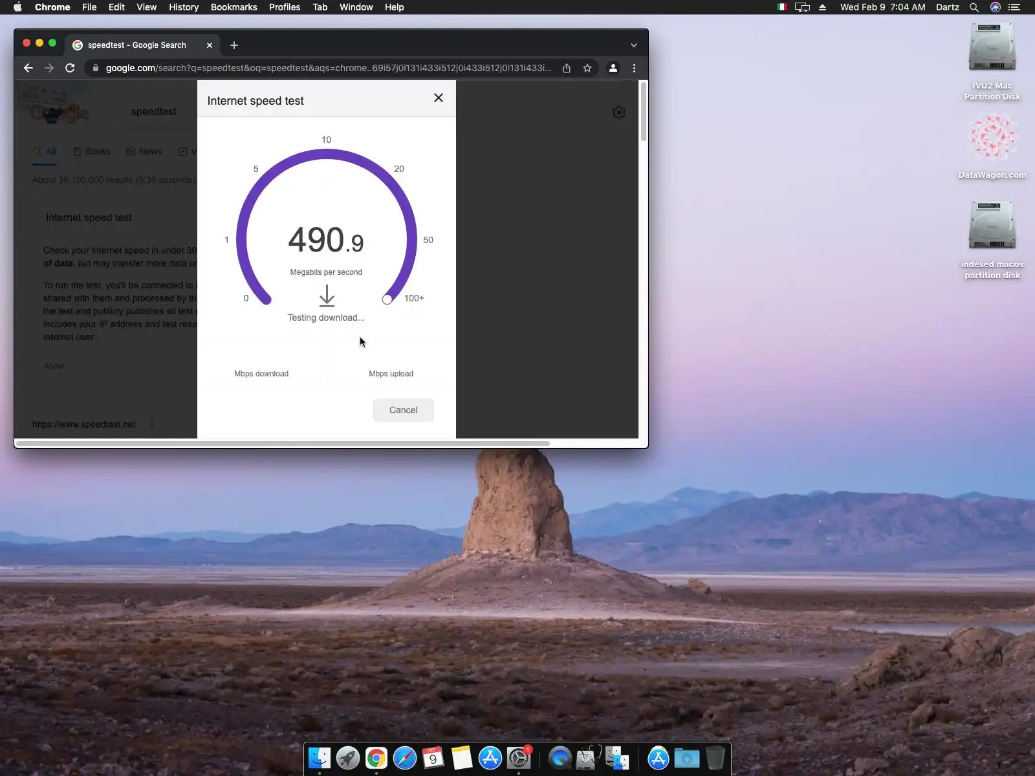Open the Chrome profile avatar button
This screenshot has width=1035, height=776.
coord(613,68)
